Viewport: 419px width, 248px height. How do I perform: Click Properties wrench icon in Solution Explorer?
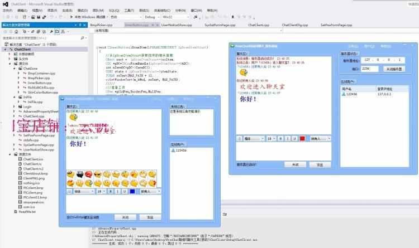[x=51, y=31]
